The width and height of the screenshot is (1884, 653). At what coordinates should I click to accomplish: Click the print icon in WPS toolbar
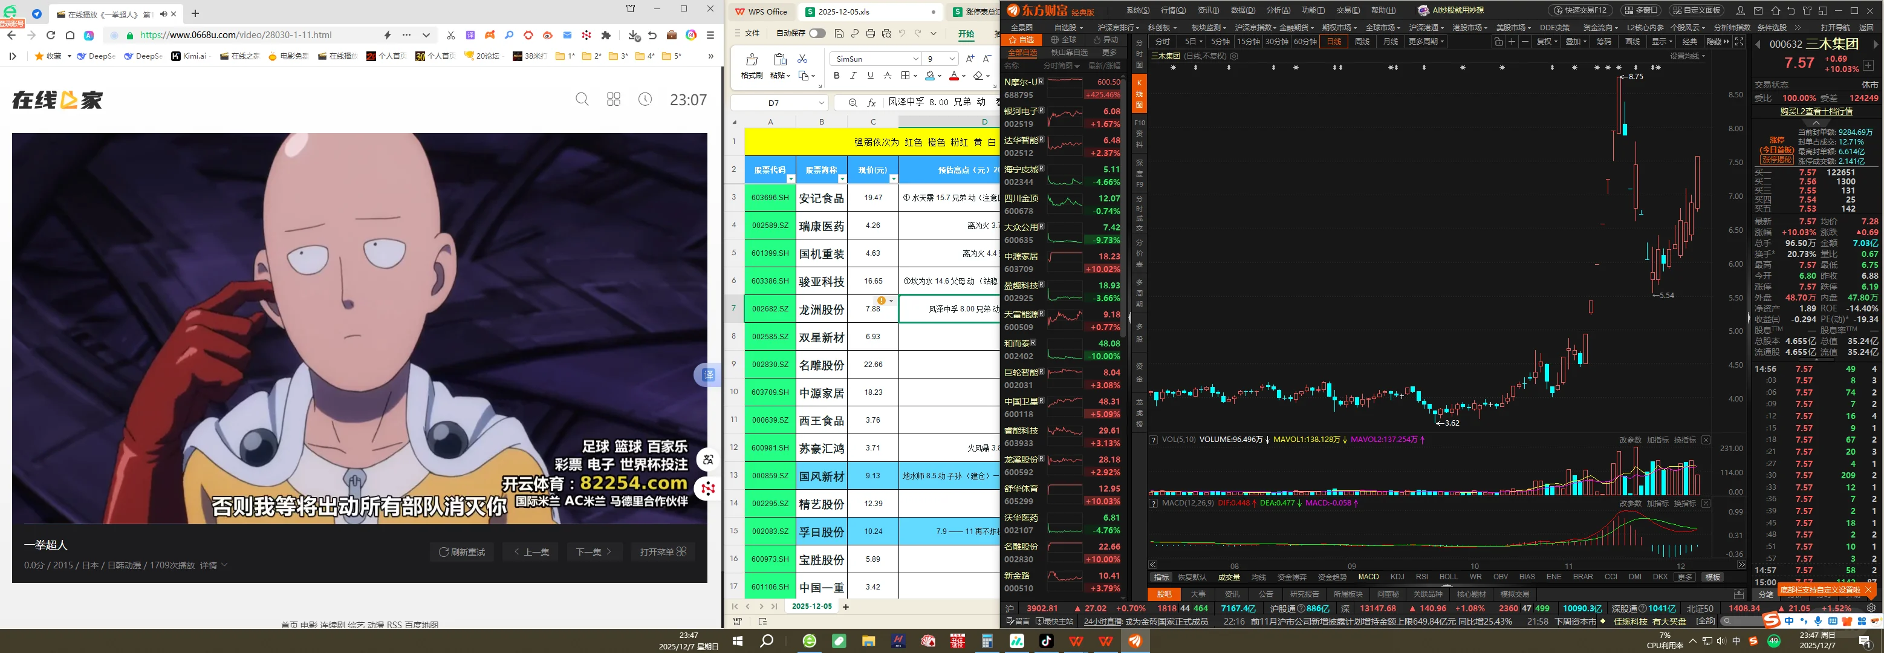(x=870, y=34)
